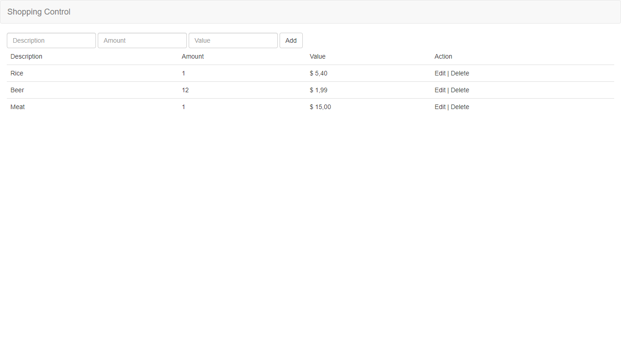
Task: Click the $ 1,99 value cell
Action: pos(319,90)
